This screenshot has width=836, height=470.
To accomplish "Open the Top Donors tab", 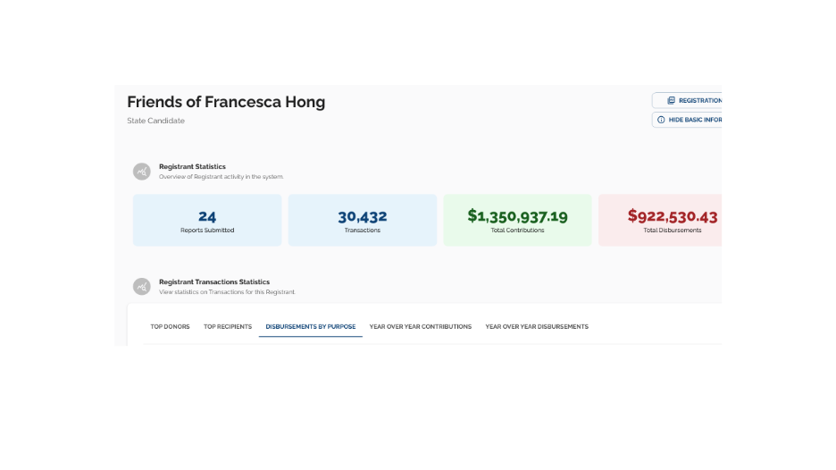I will [x=170, y=326].
